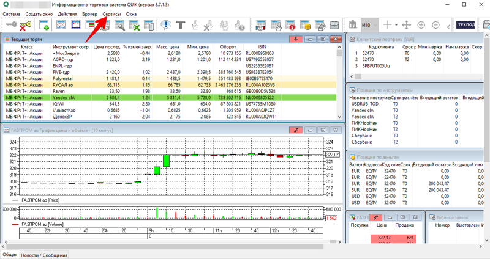Viewport: 490px width, 259px height.
Task: Expand the arrow next to crosshair tool
Action: pyautogui.click(x=396, y=25)
